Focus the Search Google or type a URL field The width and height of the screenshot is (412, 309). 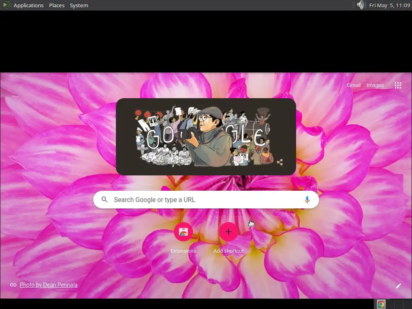click(206, 200)
